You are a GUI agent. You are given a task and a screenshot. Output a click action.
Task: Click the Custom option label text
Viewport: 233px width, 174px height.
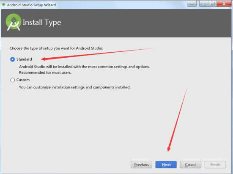pyautogui.click(x=23, y=80)
